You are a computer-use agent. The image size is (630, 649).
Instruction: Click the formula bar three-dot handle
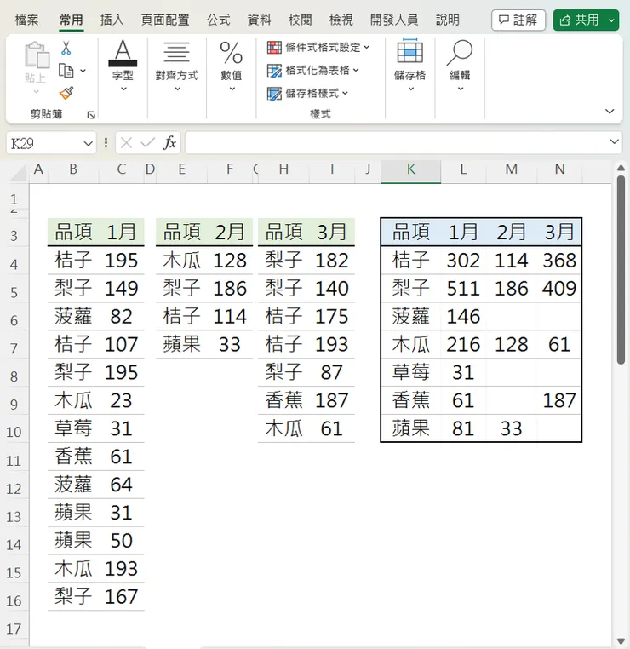106,143
